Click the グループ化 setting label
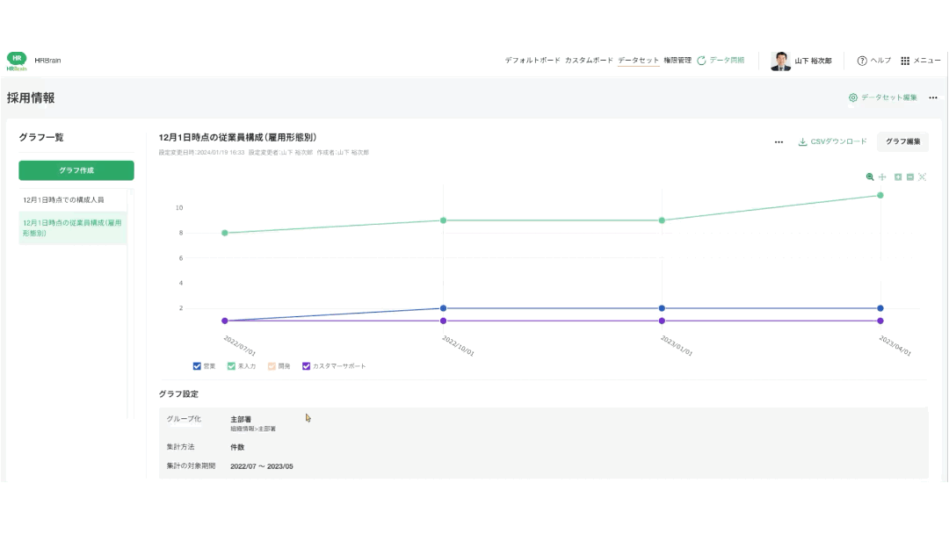This screenshot has width=949, height=534. 184,418
